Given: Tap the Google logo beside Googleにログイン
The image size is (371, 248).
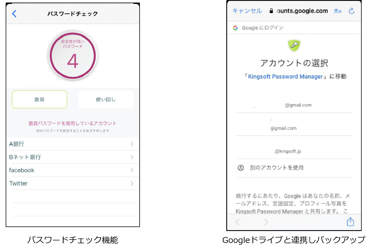Looking at the screenshot, I should coord(235,28).
